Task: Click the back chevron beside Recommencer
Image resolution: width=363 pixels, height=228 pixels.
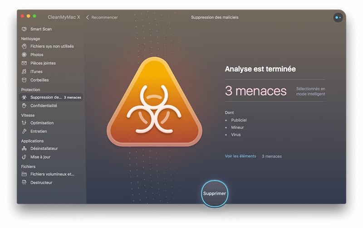Action: click(88, 17)
